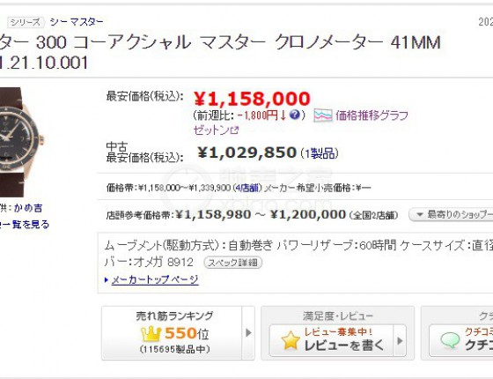493x379 pixels.
Task: View the 1製品 used items link
Action: [320, 153]
